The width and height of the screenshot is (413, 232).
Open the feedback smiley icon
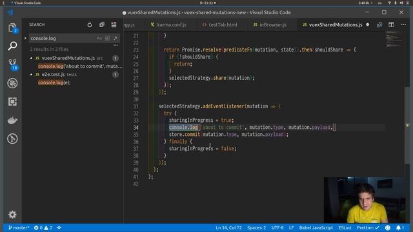coord(388,227)
